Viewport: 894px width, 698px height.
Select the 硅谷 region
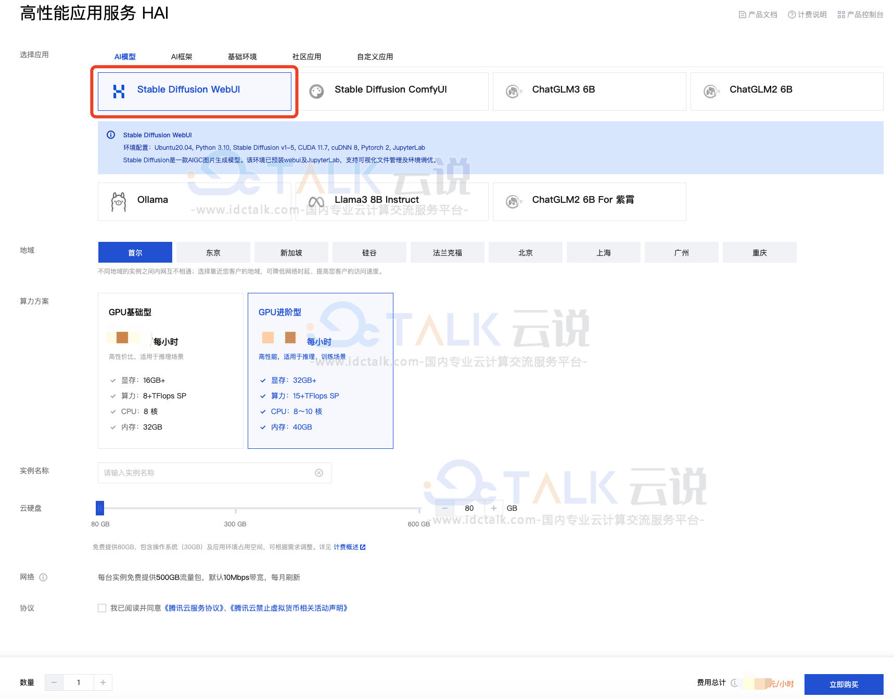pyautogui.click(x=369, y=252)
